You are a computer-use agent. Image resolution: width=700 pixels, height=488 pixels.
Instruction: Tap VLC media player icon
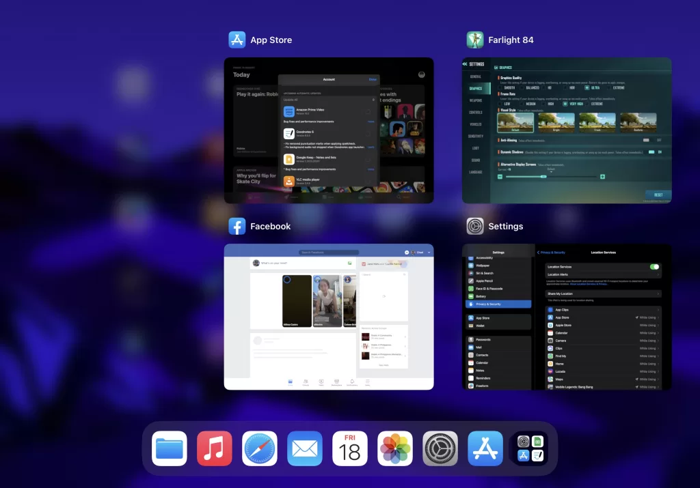pos(289,181)
